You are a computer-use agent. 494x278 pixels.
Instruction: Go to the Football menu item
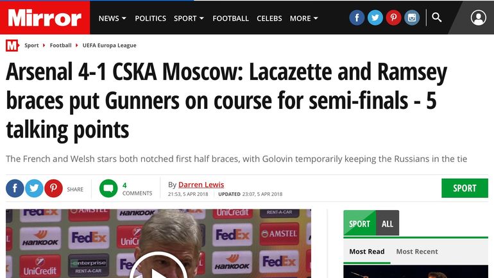coord(230,19)
